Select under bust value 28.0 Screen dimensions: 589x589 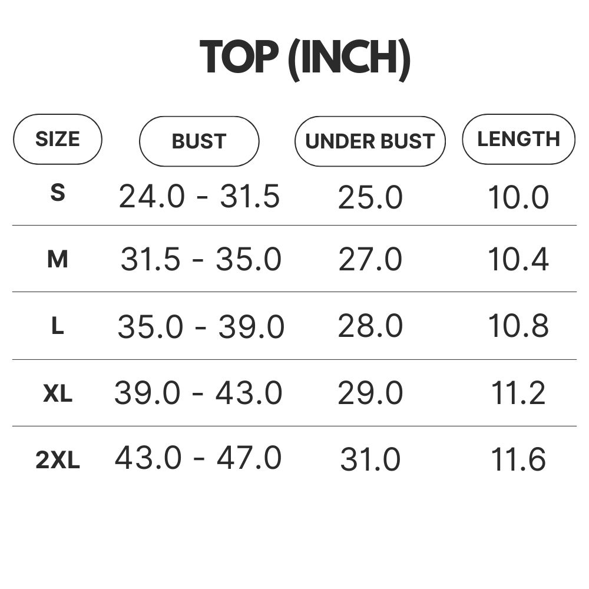click(x=370, y=326)
